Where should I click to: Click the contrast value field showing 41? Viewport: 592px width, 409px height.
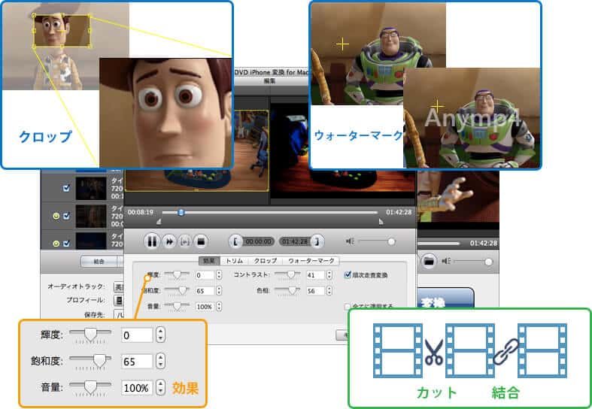point(315,275)
